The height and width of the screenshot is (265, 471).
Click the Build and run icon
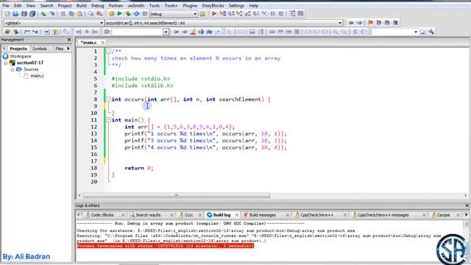point(128,14)
